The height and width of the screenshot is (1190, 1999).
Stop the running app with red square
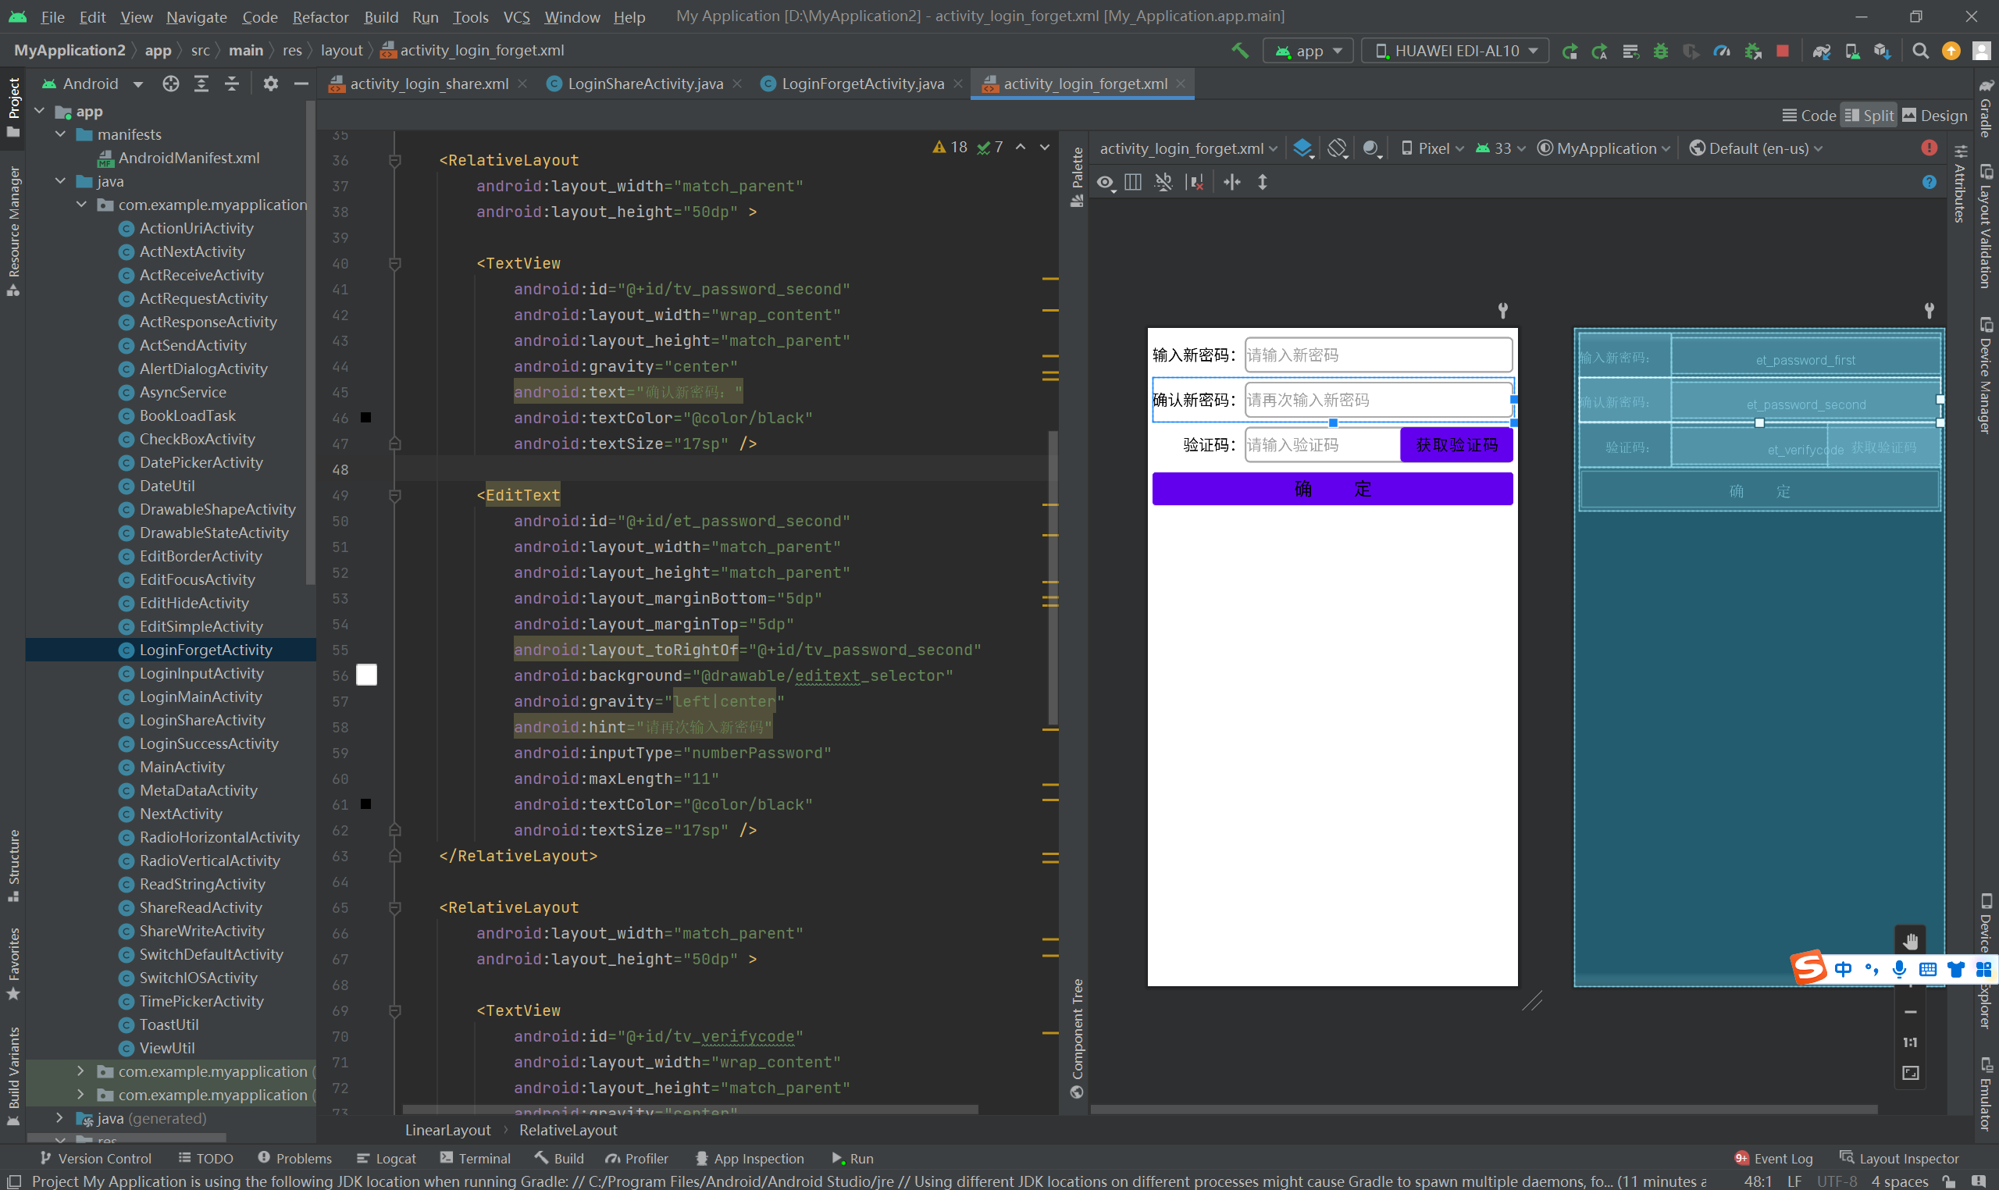[x=1783, y=51]
